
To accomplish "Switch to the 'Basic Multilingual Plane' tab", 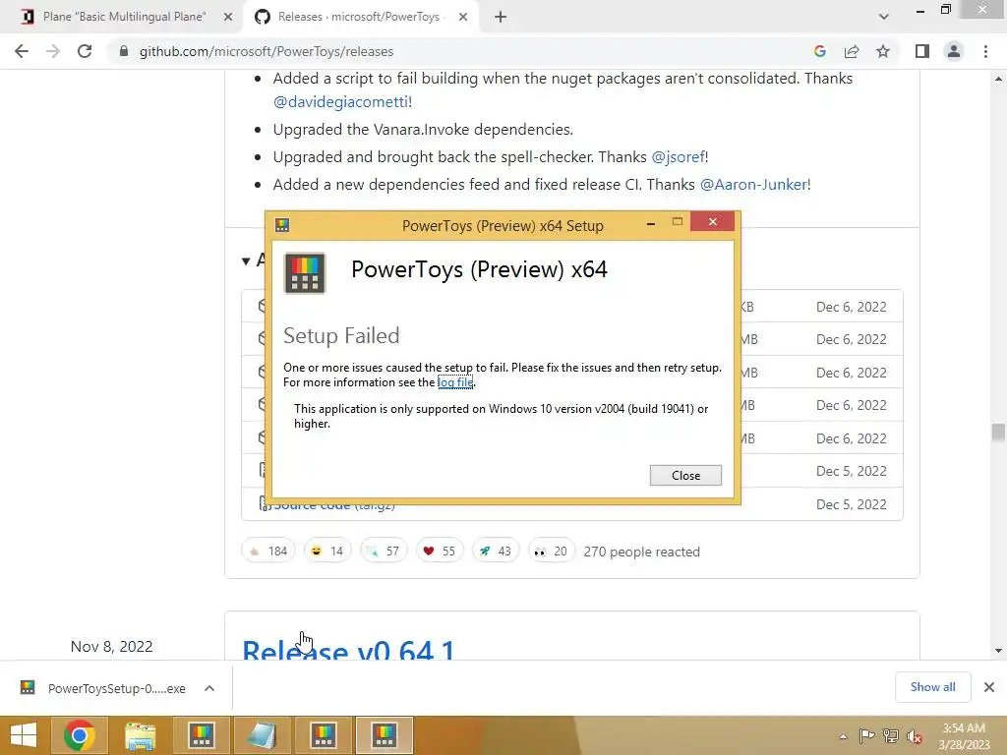I will point(123,17).
